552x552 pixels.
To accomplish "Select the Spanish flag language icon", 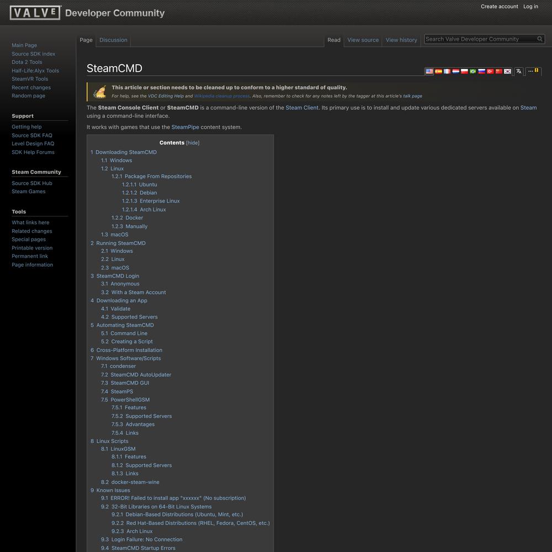I will (x=438, y=71).
